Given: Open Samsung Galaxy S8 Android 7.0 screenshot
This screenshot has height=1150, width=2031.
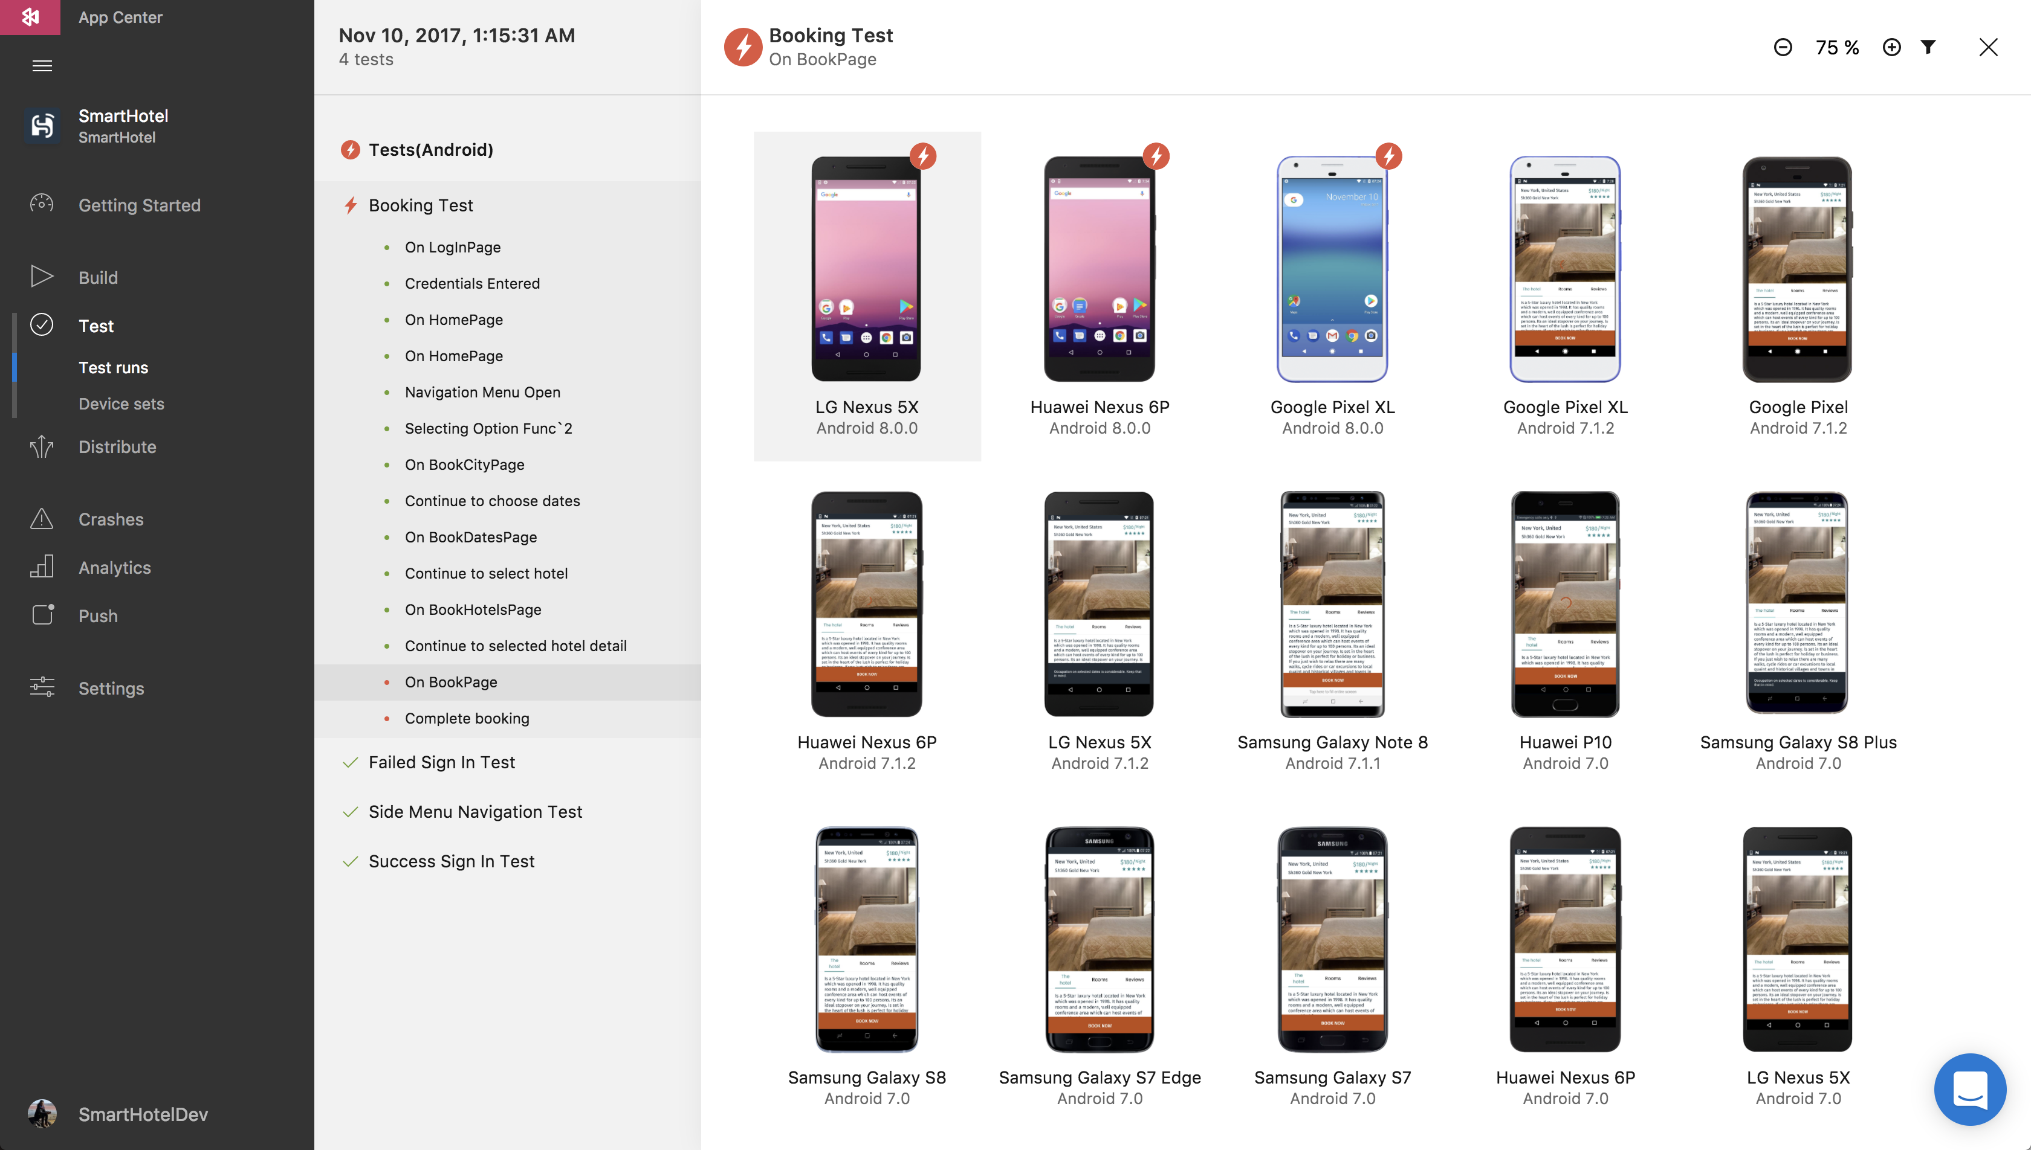Looking at the screenshot, I should click(867, 939).
